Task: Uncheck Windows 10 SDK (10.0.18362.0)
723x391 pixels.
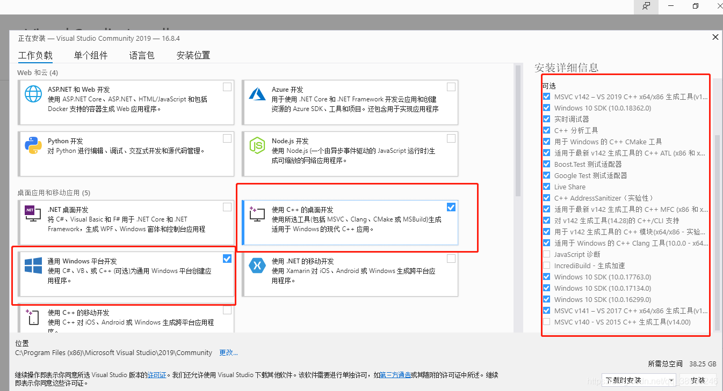Action: tap(547, 108)
